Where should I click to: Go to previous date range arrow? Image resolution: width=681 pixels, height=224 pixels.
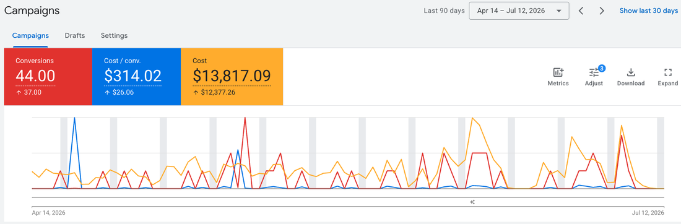581,11
